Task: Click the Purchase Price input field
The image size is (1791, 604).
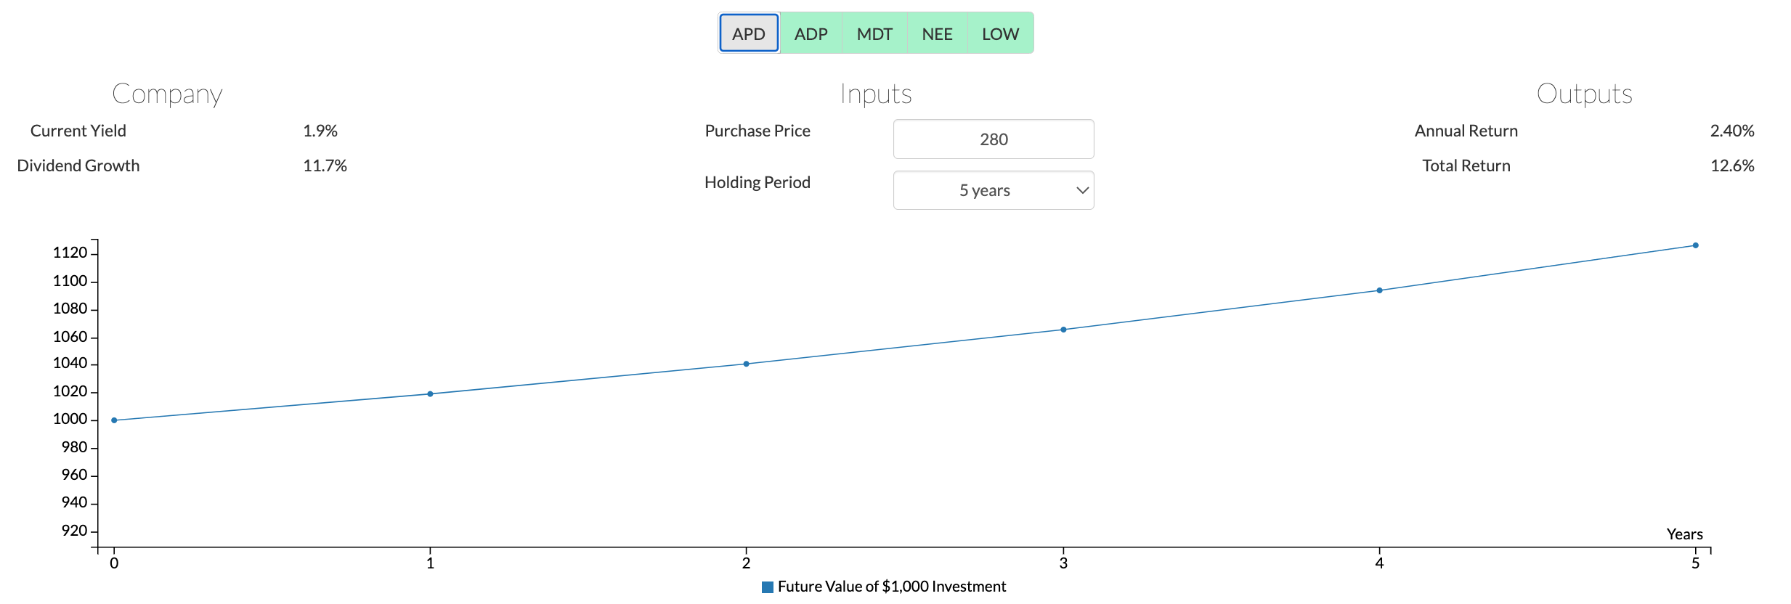Action: (x=994, y=139)
